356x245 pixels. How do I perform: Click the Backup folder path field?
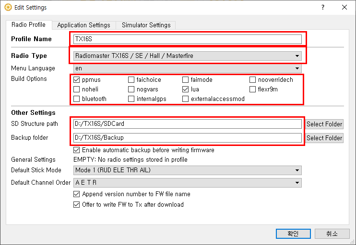click(x=188, y=138)
